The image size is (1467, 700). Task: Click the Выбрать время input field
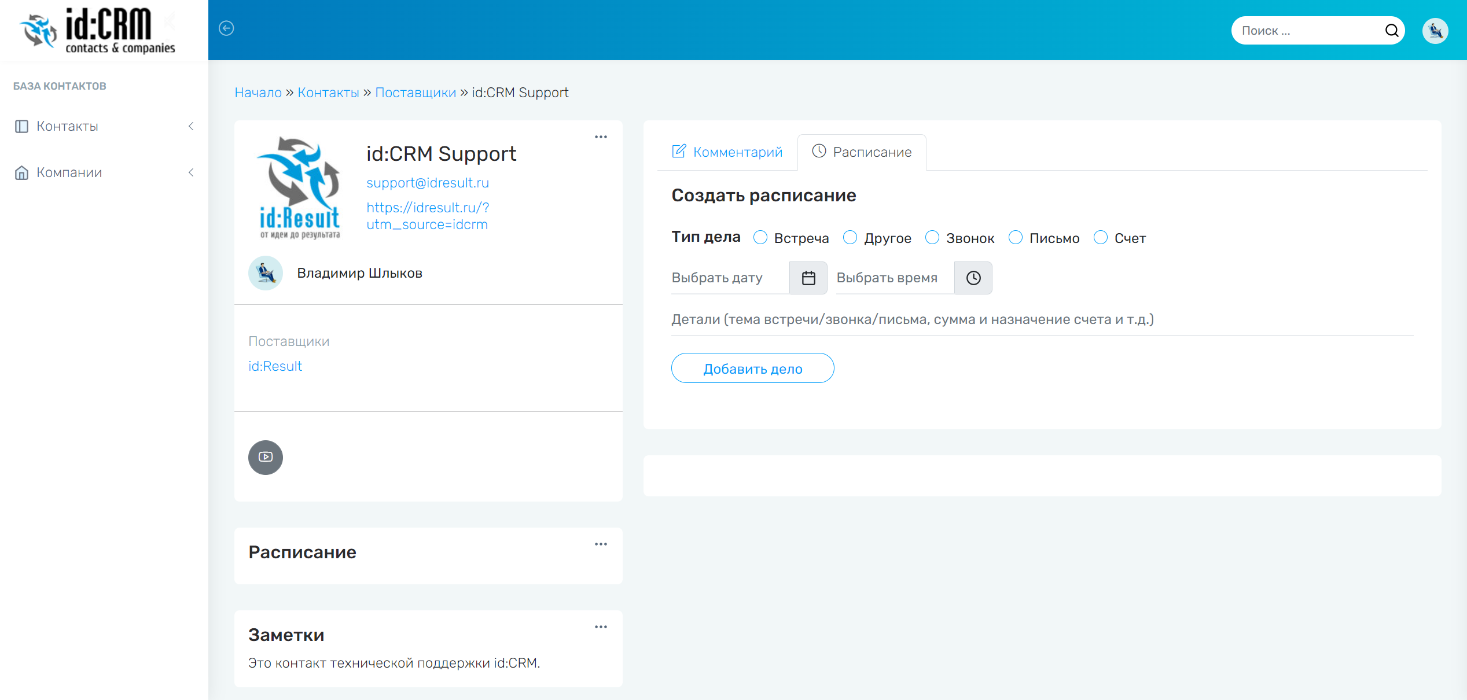895,278
